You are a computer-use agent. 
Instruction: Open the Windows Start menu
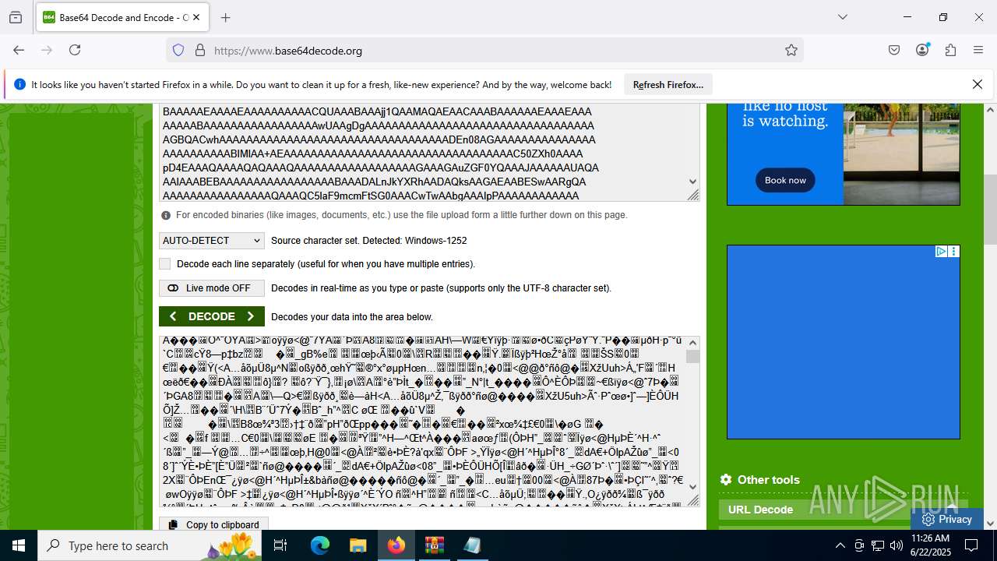pyautogui.click(x=19, y=545)
